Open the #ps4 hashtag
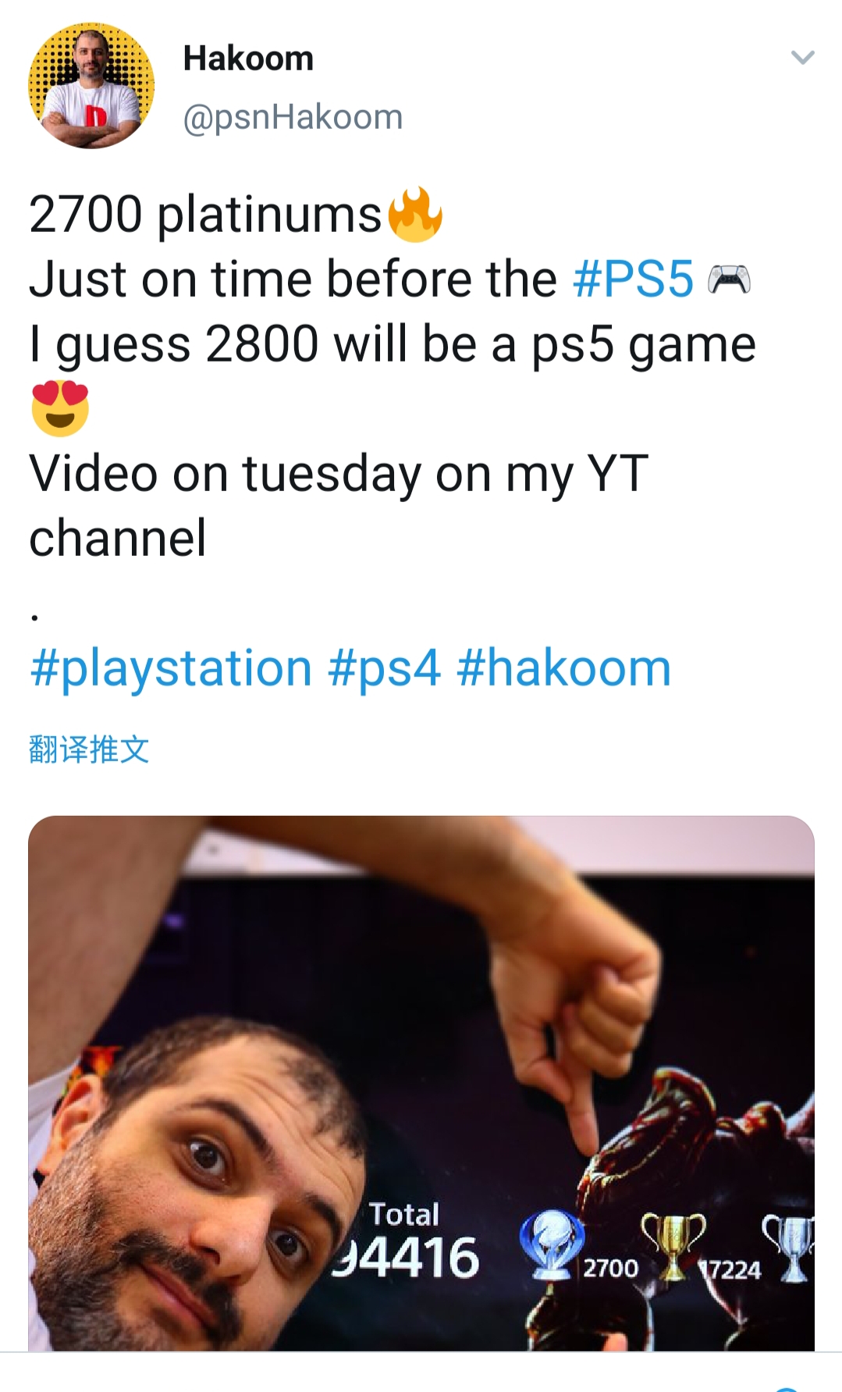The height and width of the screenshot is (1392, 842). pyautogui.click(x=385, y=669)
